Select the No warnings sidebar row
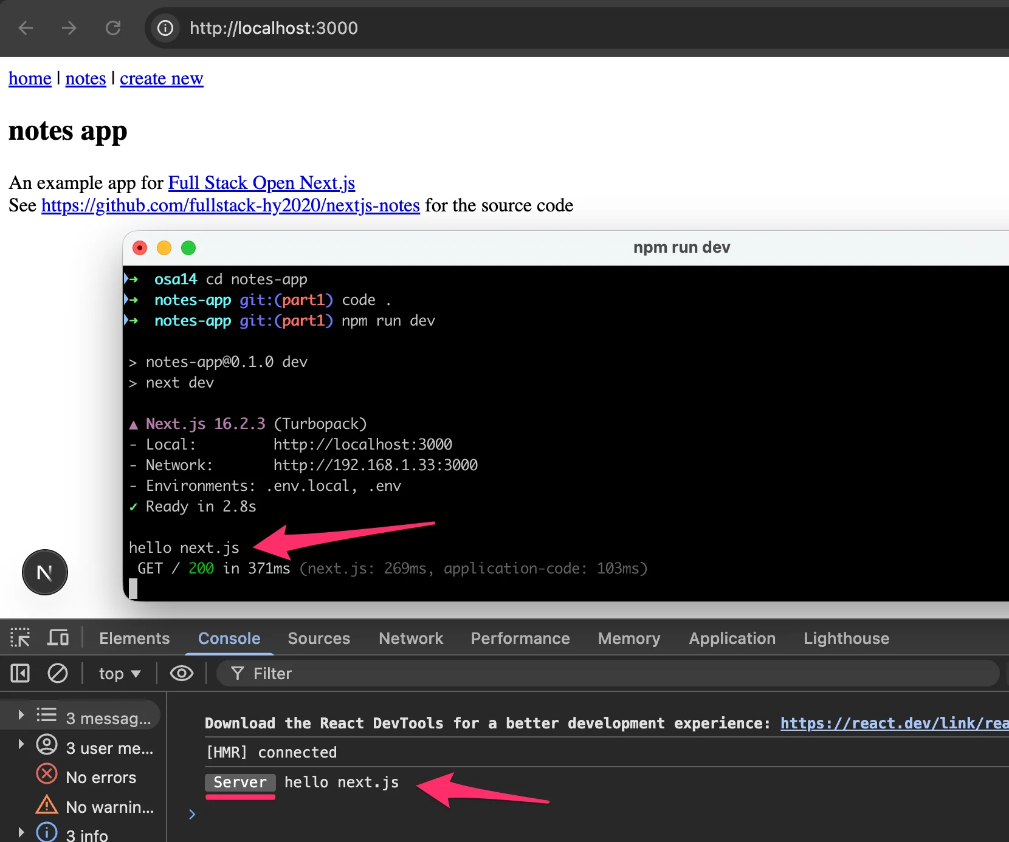Viewport: 1009px width, 842px height. pyautogui.click(x=95, y=807)
